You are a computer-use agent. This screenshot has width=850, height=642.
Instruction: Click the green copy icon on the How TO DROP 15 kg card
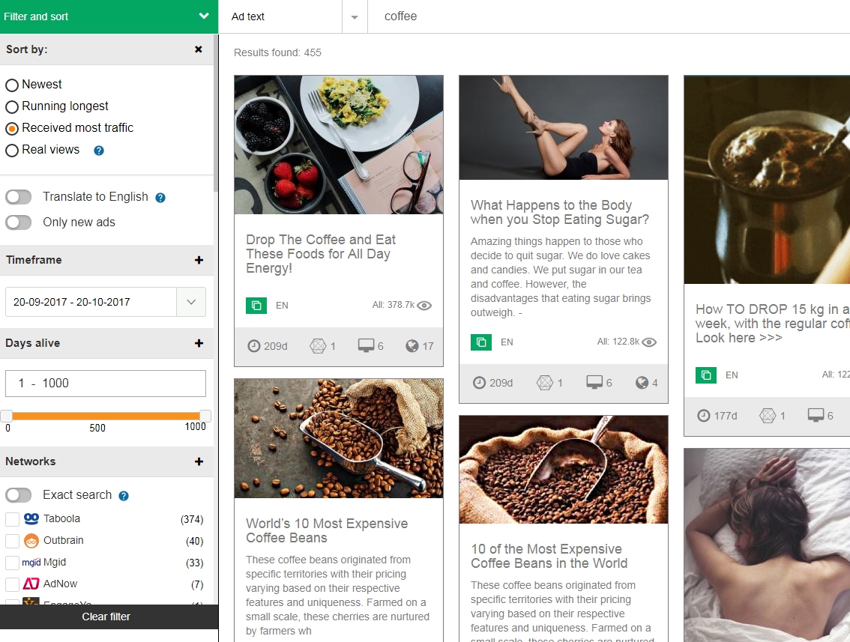pyautogui.click(x=706, y=375)
